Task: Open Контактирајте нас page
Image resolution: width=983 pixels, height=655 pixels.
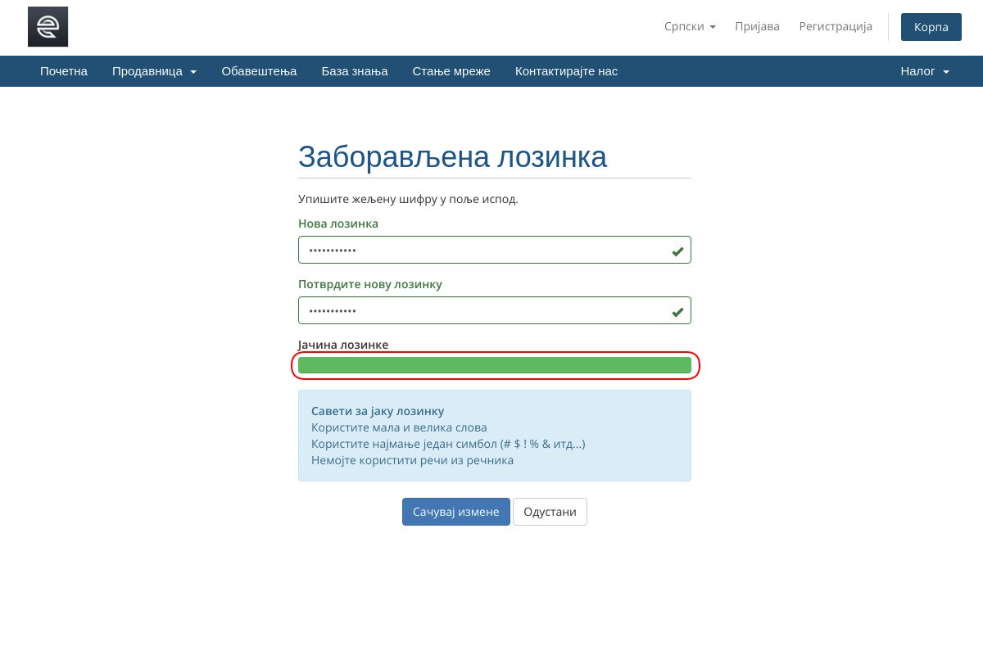Action: (566, 71)
